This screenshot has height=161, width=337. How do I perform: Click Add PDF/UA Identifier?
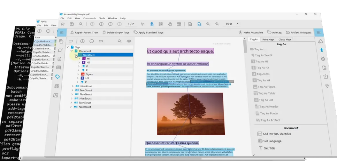(x=274, y=134)
